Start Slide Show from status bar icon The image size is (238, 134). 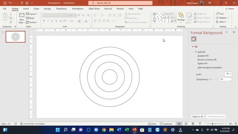[200, 124]
